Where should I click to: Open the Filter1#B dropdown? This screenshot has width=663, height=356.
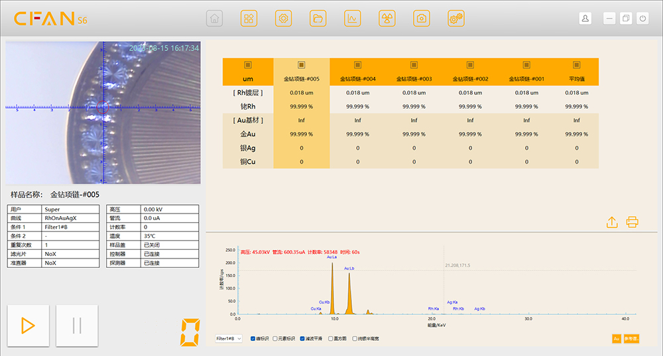click(228, 339)
